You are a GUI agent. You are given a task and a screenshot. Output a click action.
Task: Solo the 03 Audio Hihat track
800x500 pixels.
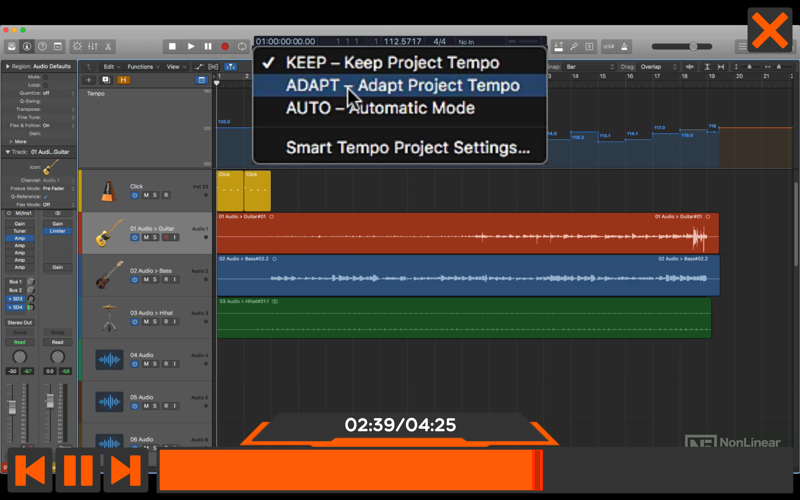tap(154, 322)
